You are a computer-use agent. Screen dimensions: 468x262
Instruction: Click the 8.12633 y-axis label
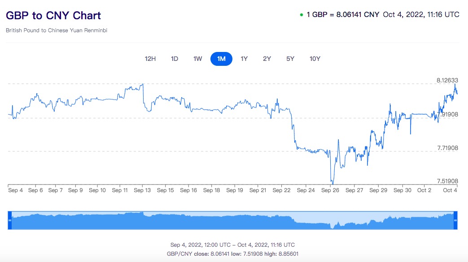(x=447, y=81)
